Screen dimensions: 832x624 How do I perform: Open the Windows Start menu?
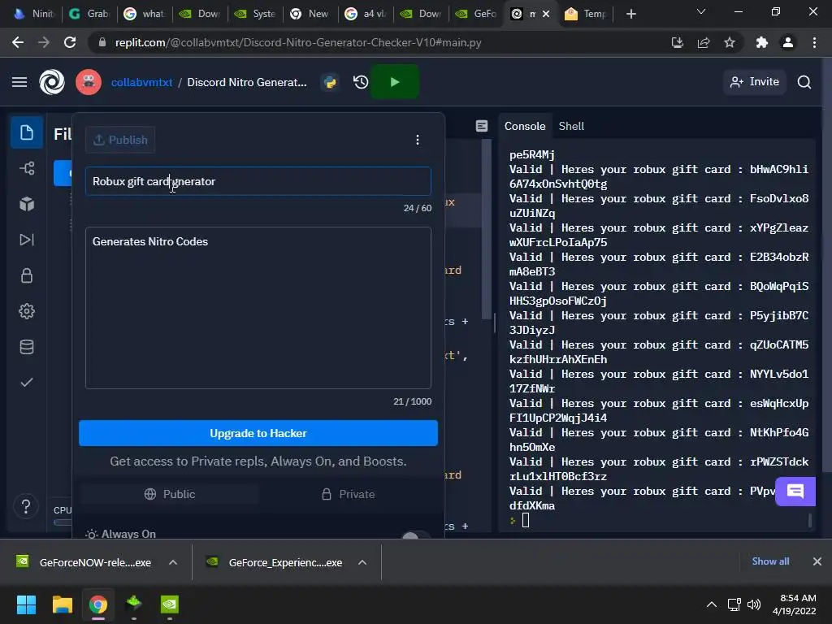(x=26, y=604)
